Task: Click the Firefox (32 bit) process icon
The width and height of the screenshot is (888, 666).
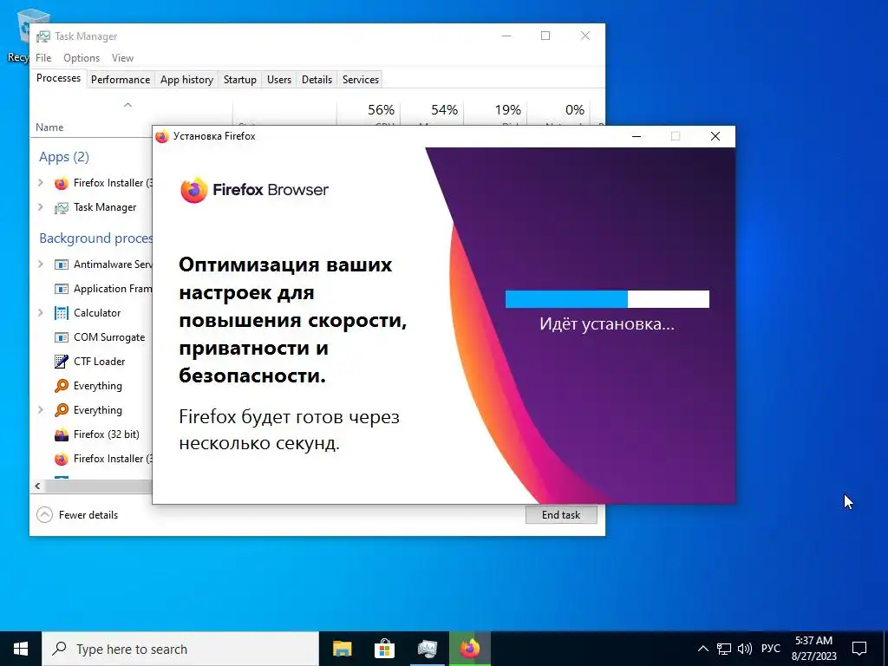Action: (62, 434)
